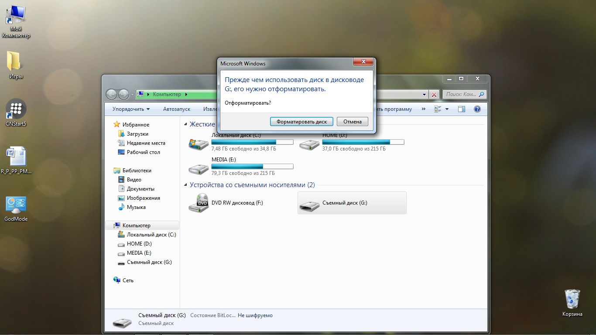The image size is (596, 335).
Task: Minimize the Explorer window
Action: point(449,79)
